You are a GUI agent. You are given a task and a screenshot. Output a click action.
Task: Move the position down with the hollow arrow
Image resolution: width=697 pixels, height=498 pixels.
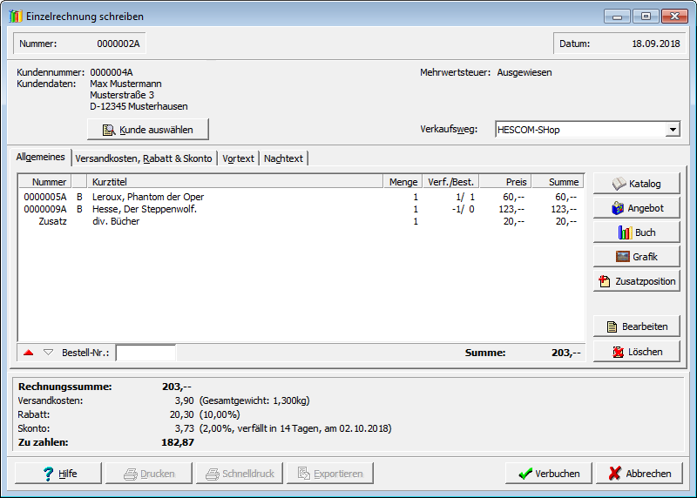pos(48,353)
